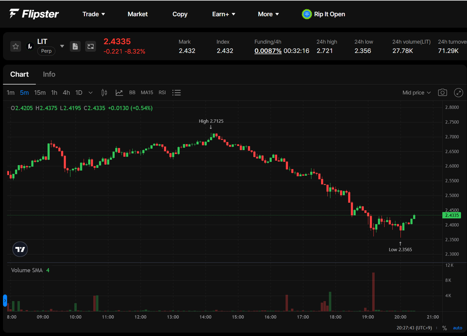Open candlestick chart style icon
Image resolution: width=467 pixels, height=336 pixels.
(x=104, y=93)
